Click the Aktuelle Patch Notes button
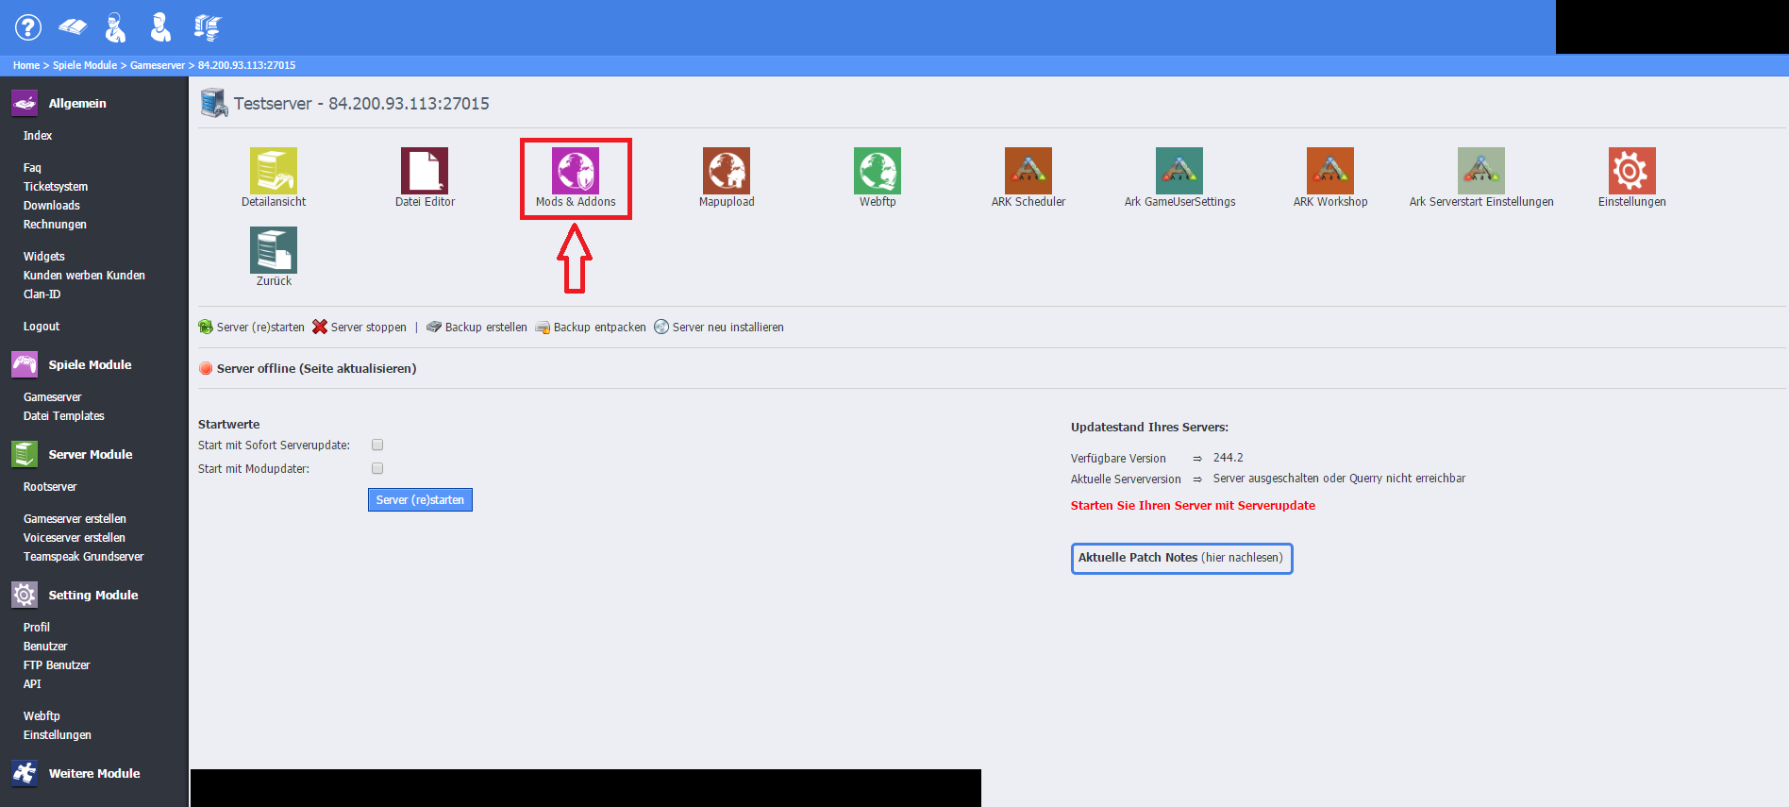Image resolution: width=1789 pixels, height=807 pixels. coord(1181,558)
